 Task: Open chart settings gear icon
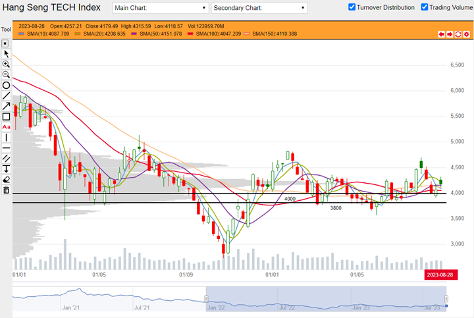(x=467, y=34)
